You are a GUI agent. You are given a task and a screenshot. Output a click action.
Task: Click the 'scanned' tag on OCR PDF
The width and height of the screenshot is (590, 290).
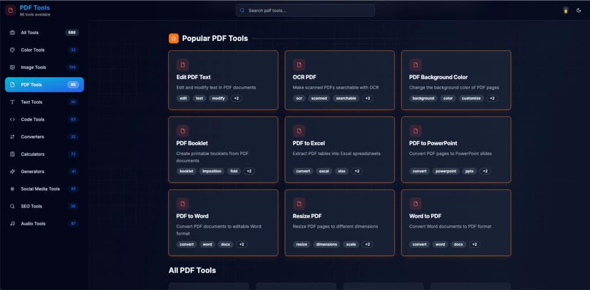(x=319, y=98)
